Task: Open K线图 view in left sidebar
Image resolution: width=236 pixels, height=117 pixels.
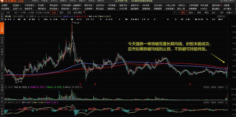Action: pos(2,28)
